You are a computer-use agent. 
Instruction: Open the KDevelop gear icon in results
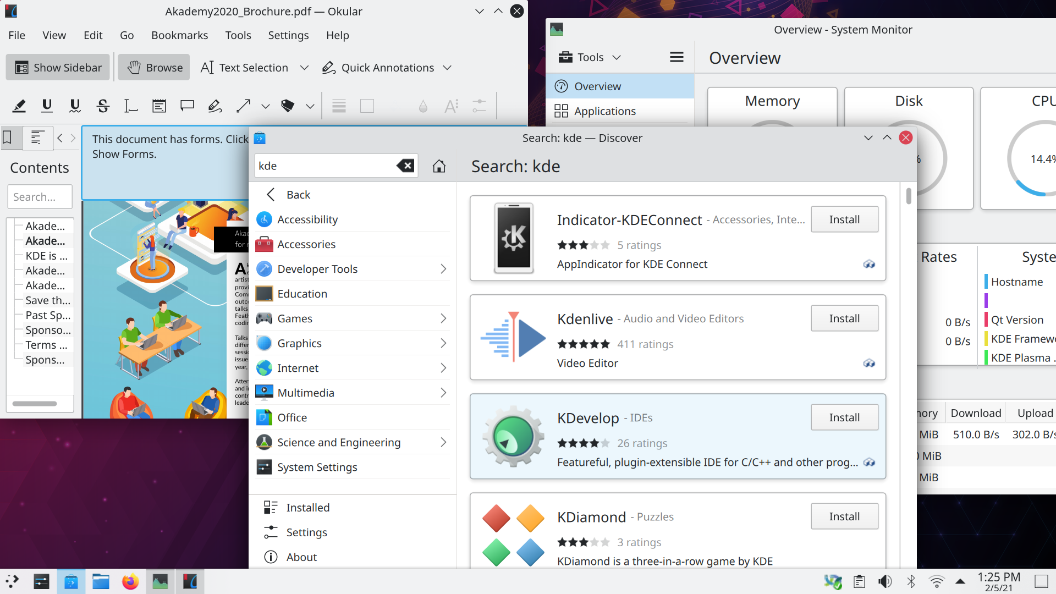point(513,436)
